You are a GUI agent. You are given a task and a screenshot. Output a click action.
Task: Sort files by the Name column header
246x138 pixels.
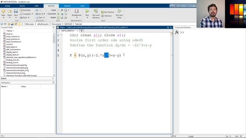pyautogui.click(x=10, y=31)
